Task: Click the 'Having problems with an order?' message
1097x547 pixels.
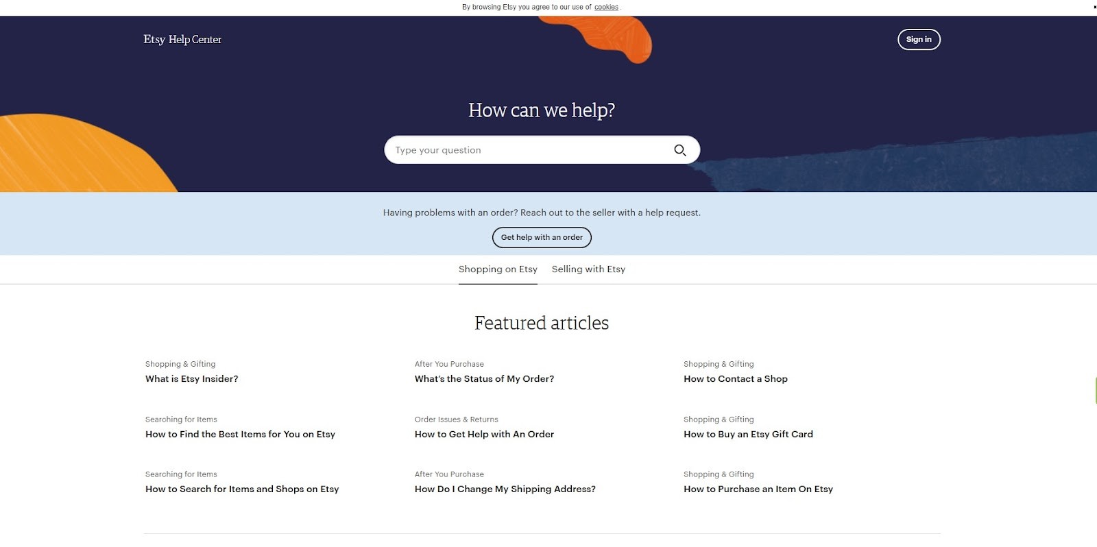Action: coord(542,212)
